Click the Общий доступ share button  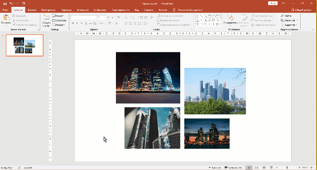(x=301, y=10)
